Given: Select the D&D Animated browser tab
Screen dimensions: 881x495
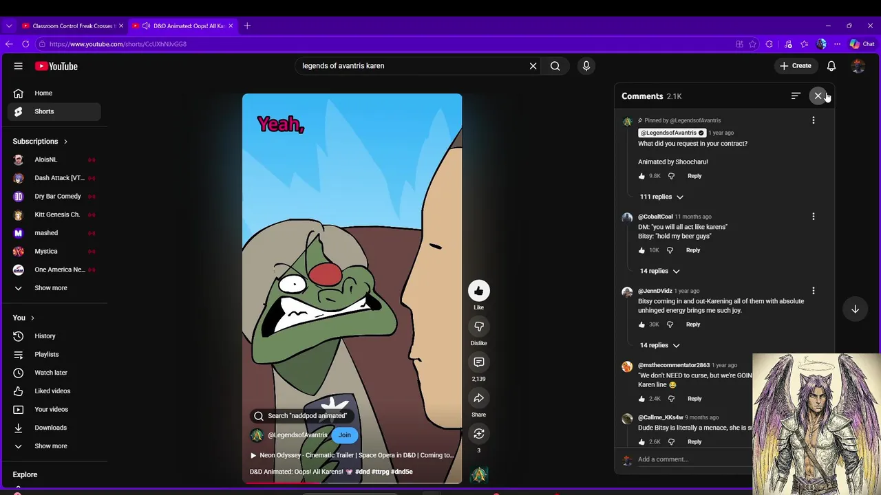Looking at the screenshot, I should click(183, 26).
